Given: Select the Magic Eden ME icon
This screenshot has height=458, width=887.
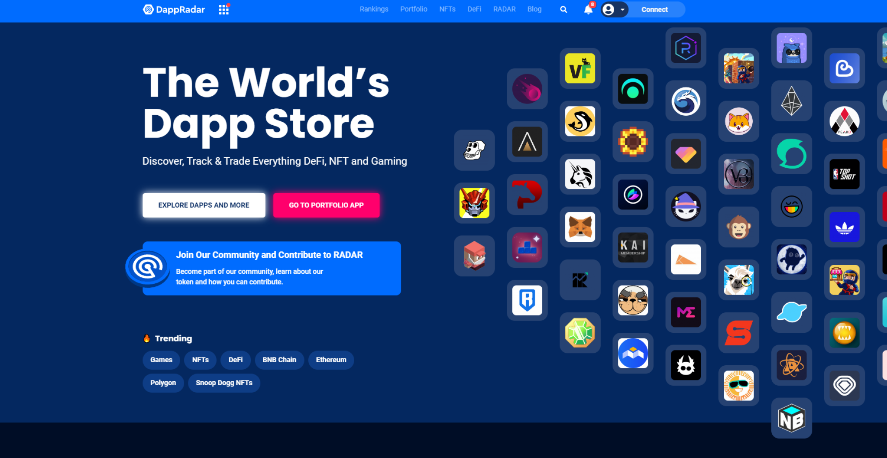Looking at the screenshot, I should point(686,312).
